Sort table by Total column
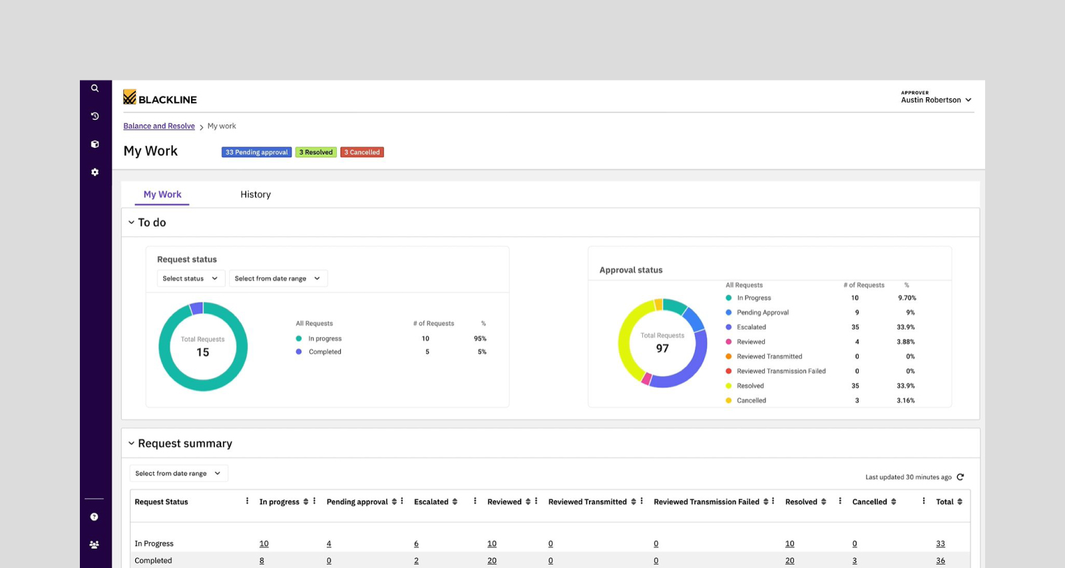Viewport: 1065px width, 568px height. [959, 502]
